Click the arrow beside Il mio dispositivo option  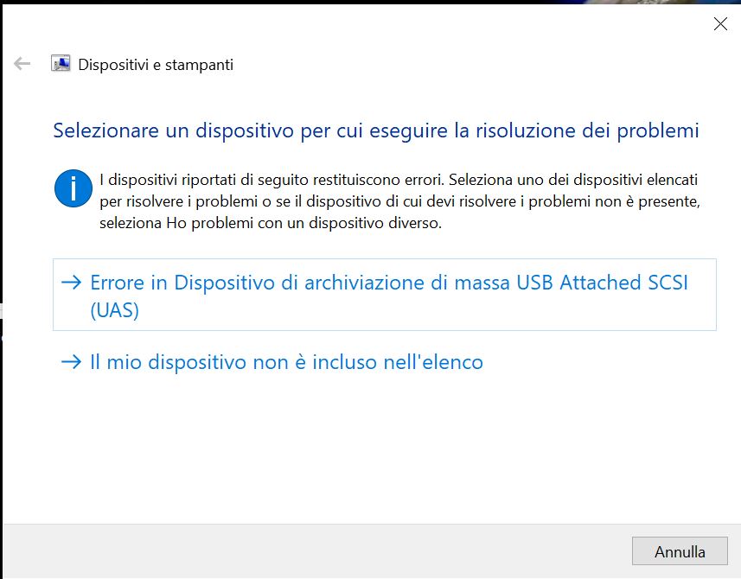[x=72, y=362]
